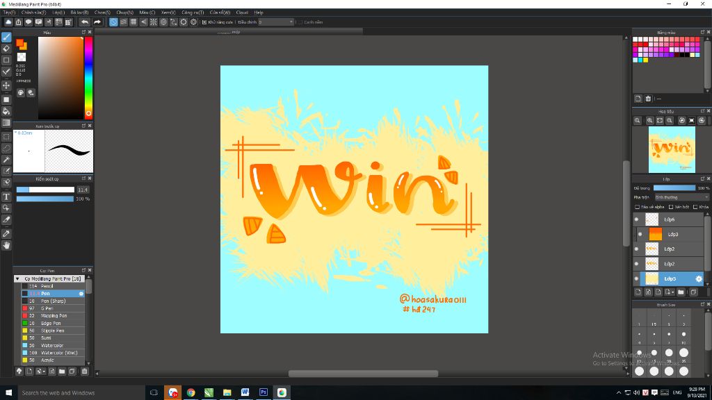The height and width of the screenshot is (400, 712).
Task: Zoom in using navigator magnifier plus
Action: point(650,121)
